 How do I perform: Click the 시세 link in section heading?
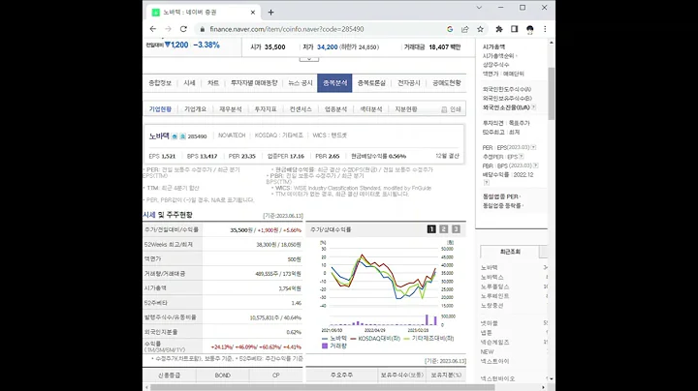149,215
